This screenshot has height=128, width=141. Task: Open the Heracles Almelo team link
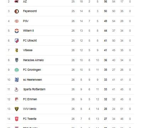[33, 60]
